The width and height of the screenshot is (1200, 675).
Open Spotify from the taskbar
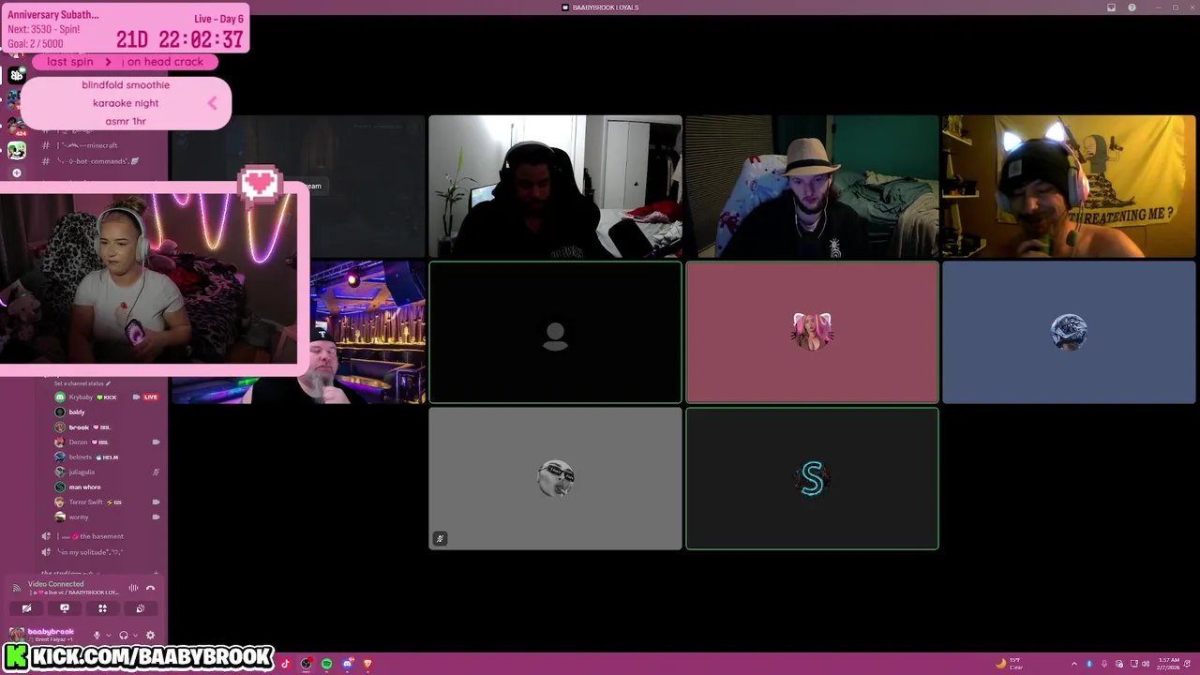(326, 664)
